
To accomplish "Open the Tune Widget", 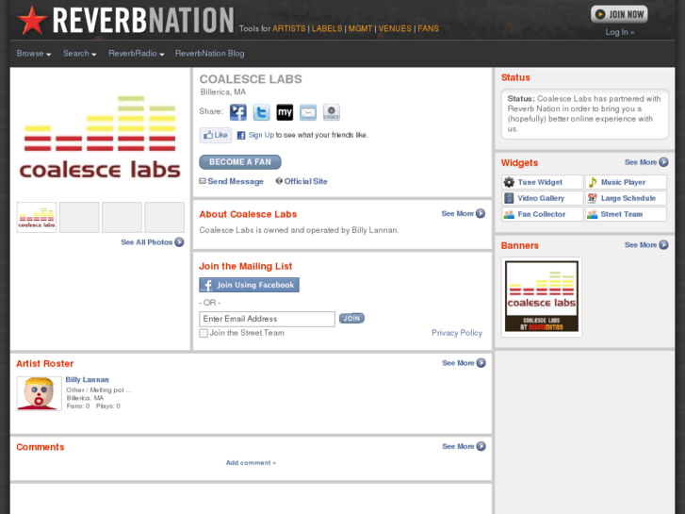I will 542,182.
